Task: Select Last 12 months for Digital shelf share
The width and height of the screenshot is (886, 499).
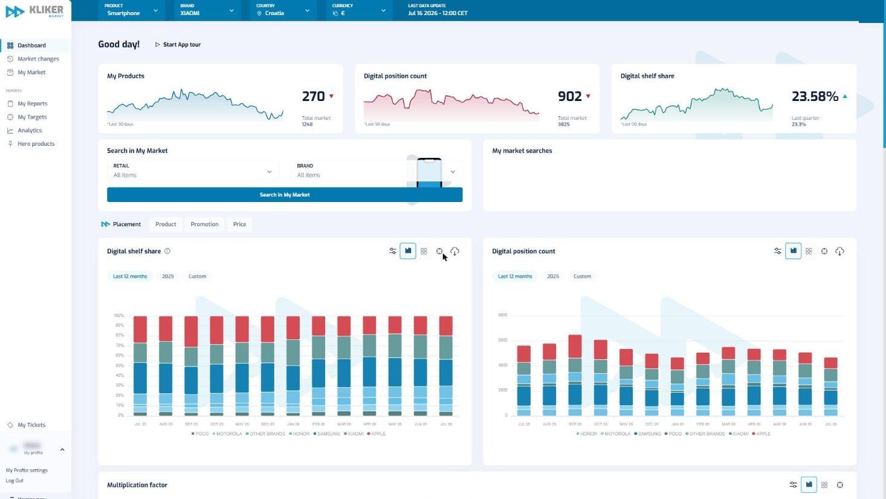Action: click(130, 276)
